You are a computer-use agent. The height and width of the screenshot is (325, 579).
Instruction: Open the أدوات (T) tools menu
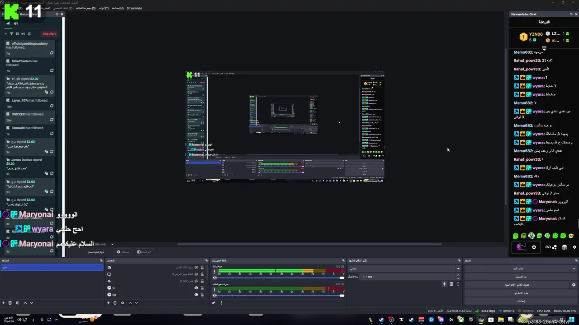(x=104, y=8)
